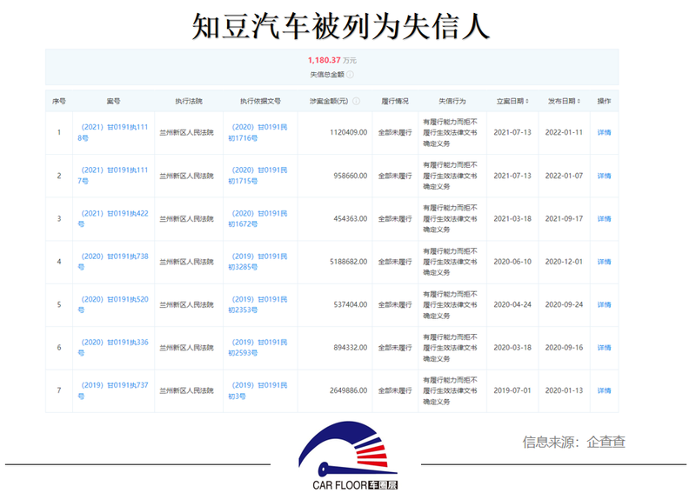Click 详情 for row 1
Viewport: 696px width, 493px height.
[x=604, y=132]
